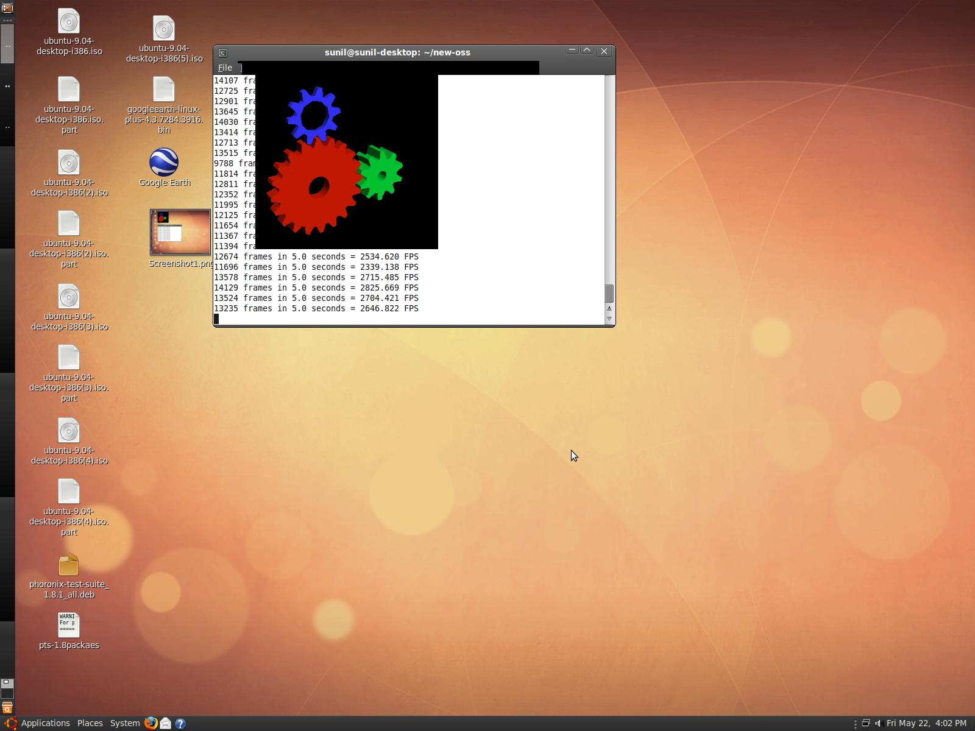Select the phoronix-test-suite_1.8.1_all.deb package
Screen dimensions: 975x731
(69, 565)
